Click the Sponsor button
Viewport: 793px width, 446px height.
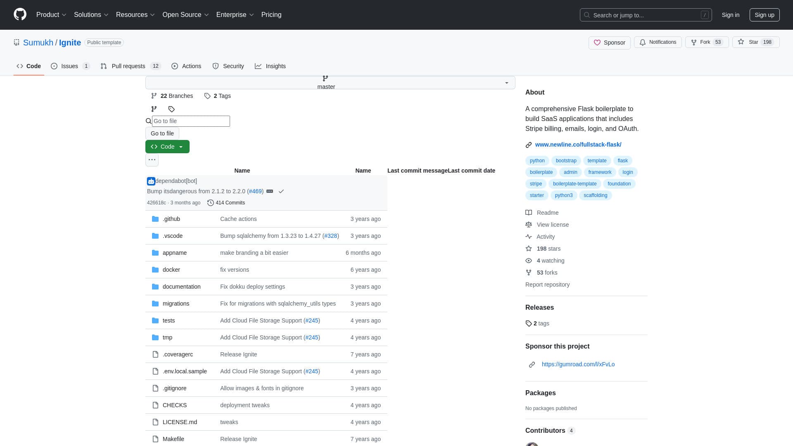coord(609,43)
